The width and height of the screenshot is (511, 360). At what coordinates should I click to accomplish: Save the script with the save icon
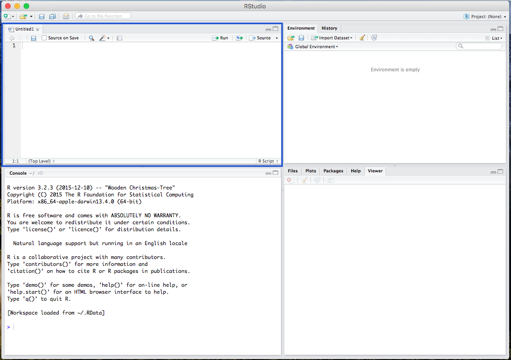pos(33,38)
